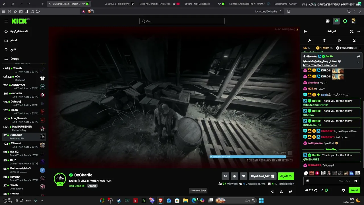
Task: Click the trash clear icon in chat
Action: tap(324, 40)
